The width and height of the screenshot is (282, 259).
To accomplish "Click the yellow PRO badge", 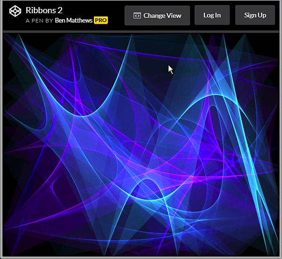I will (x=101, y=20).
